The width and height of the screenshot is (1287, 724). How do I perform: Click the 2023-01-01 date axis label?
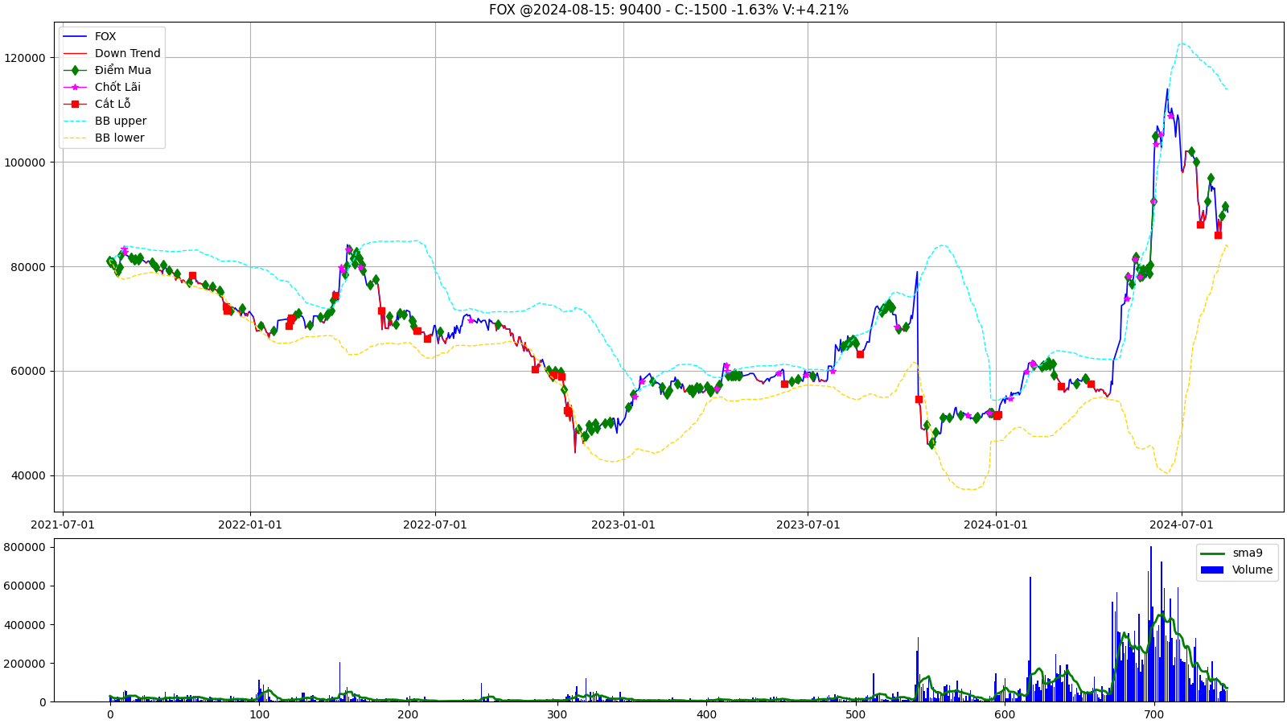623,524
